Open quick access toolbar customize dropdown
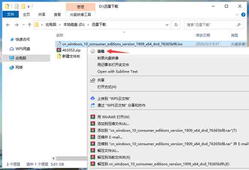 (29, 7)
